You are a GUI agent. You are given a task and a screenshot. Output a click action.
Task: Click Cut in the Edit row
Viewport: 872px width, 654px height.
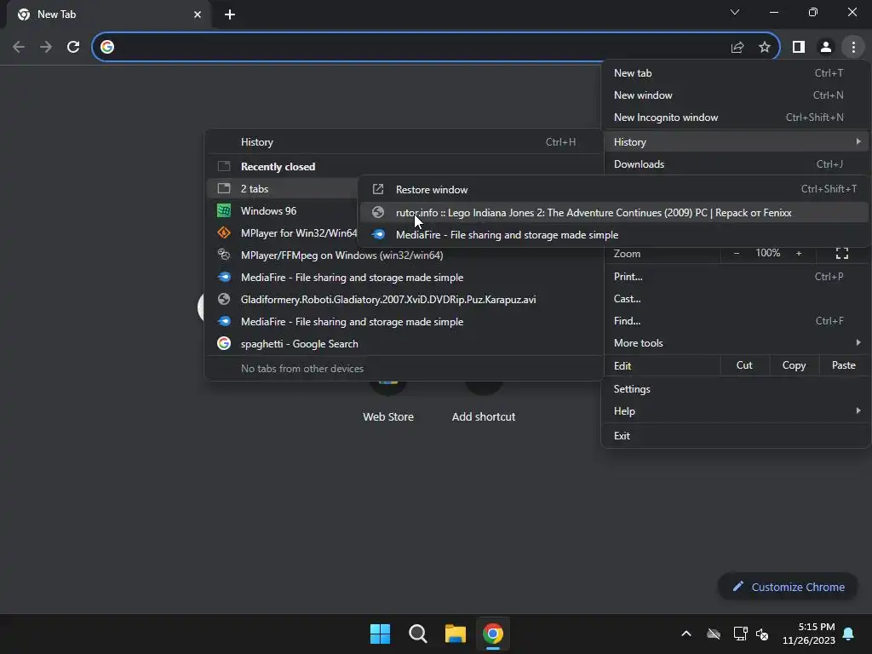[744, 365]
